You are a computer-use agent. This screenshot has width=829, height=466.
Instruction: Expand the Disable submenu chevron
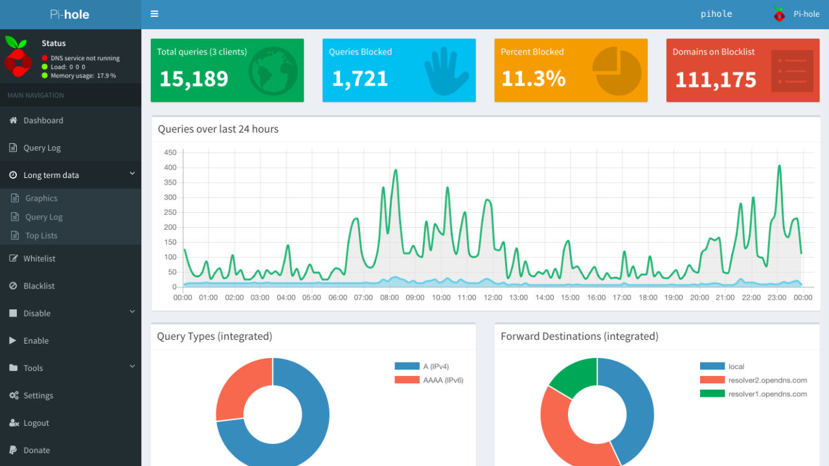pyautogui.click(x=132, y=312)
